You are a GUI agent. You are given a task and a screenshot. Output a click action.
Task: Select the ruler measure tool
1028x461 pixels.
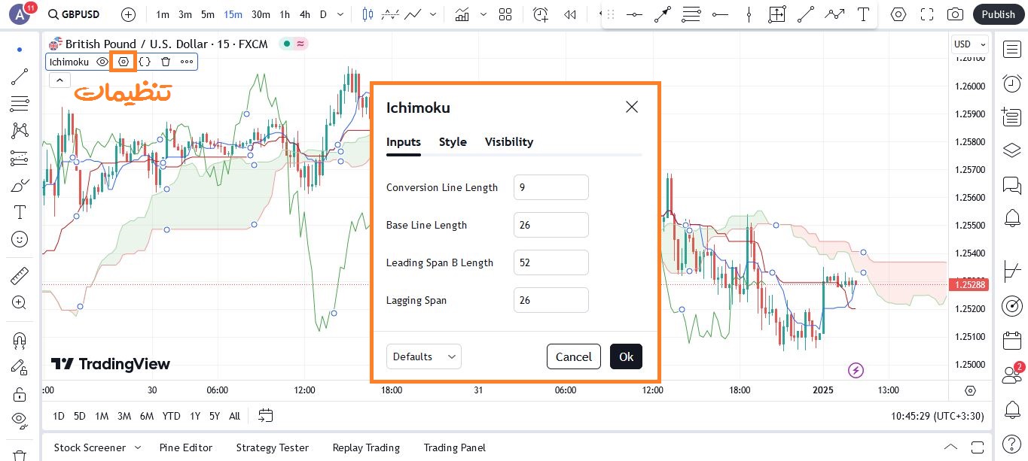[20, 276]
